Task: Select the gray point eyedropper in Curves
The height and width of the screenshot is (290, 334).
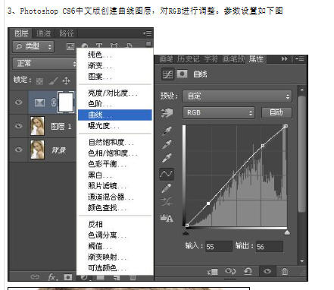Action: [x=167, y=144]
